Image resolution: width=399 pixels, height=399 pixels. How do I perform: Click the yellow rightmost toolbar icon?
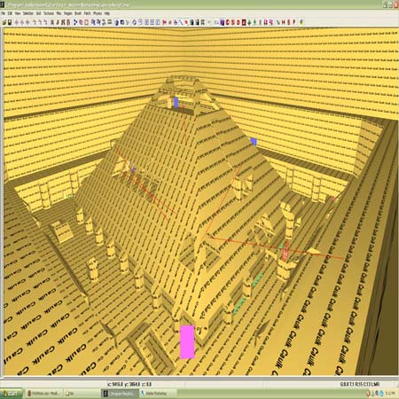[x=301, y=22]
